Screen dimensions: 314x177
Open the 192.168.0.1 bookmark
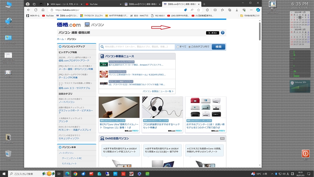click(x=158, y=15)
